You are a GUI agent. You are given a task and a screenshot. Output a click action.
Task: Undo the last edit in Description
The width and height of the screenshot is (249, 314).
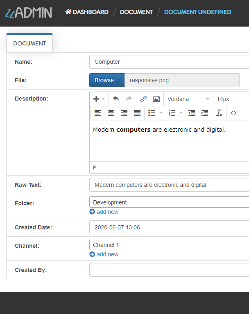[116, 99]
